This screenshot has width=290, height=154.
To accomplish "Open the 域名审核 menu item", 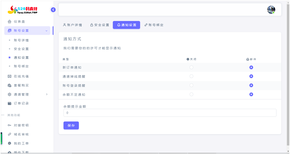I will click(x=27, y=134).
